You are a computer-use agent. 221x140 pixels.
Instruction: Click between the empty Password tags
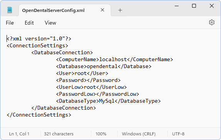[87, 80]
